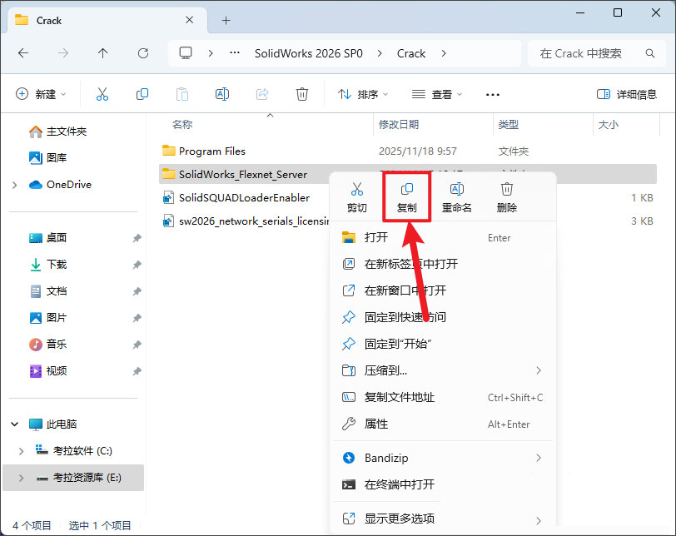Select 属性 (Properties) from context menu
The width and height of the screenshot is (676, 536).
pyautogui.click(x=376, y=424)
